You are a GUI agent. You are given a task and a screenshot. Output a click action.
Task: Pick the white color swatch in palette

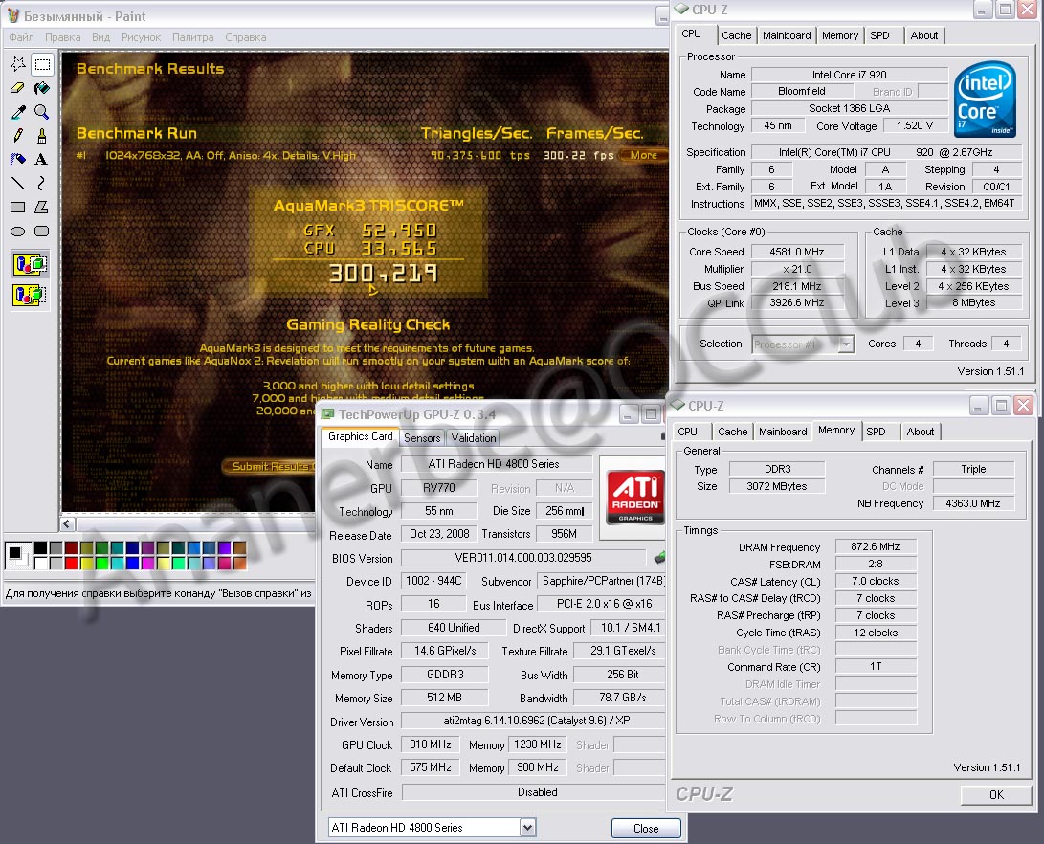point(40,563)
